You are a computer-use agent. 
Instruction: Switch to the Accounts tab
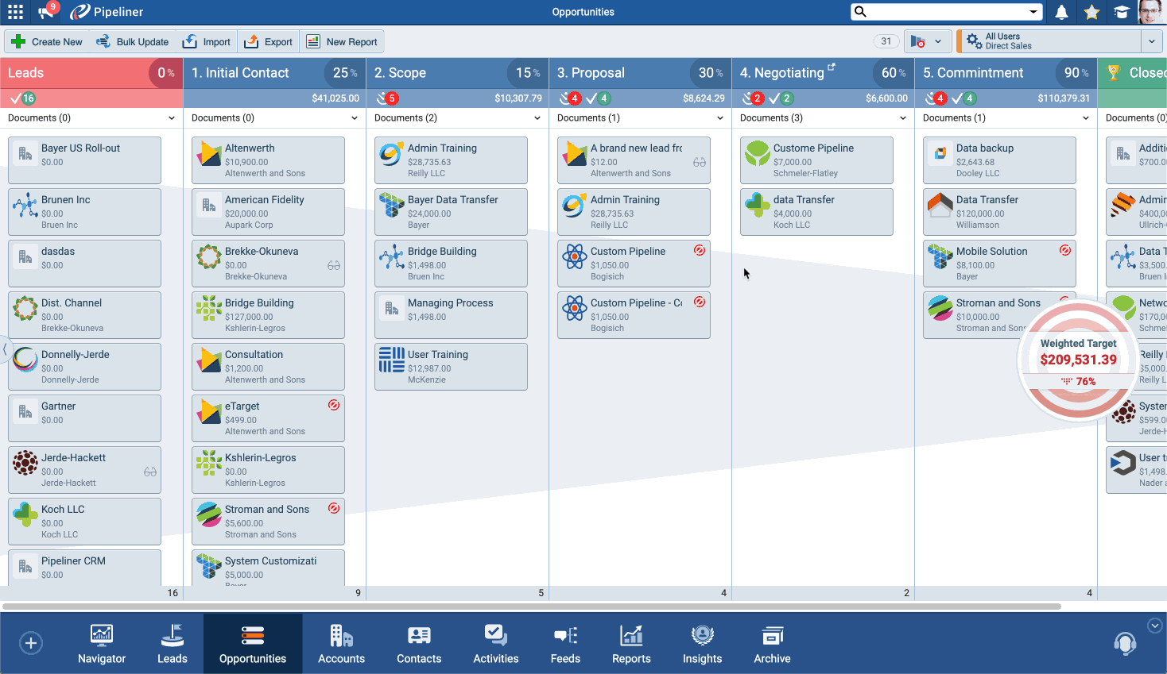341,643
